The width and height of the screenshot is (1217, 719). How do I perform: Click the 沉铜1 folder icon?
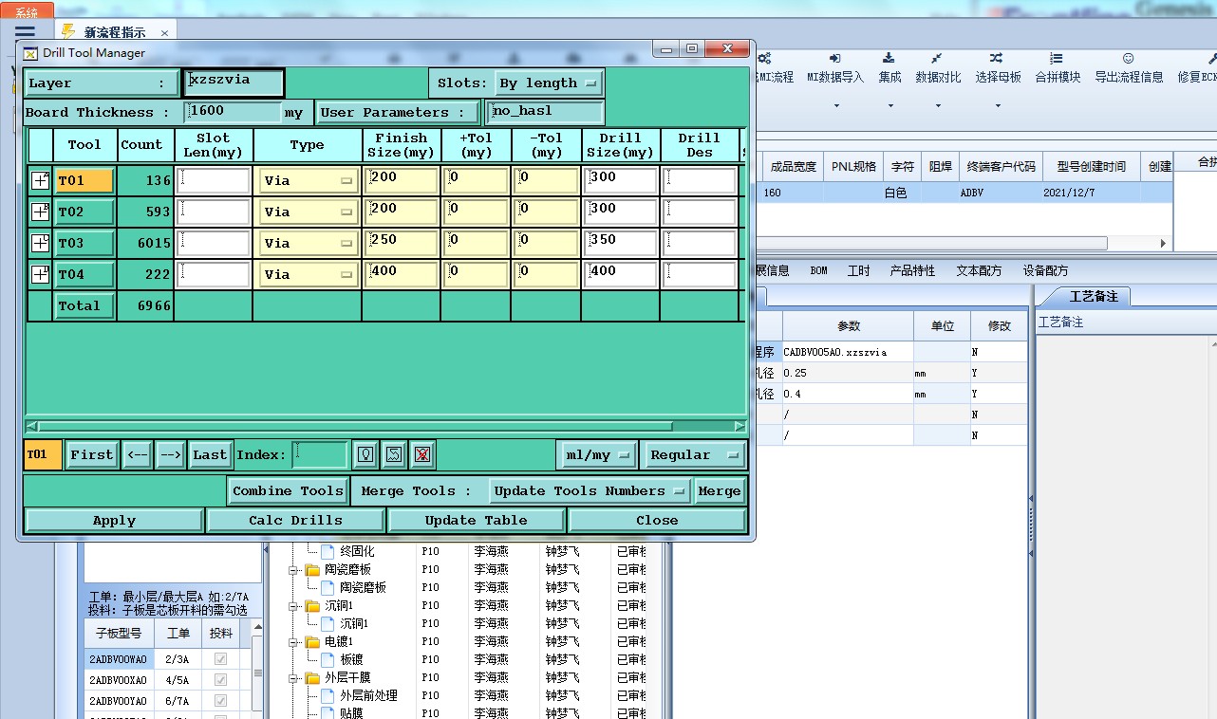click(312, 606)
